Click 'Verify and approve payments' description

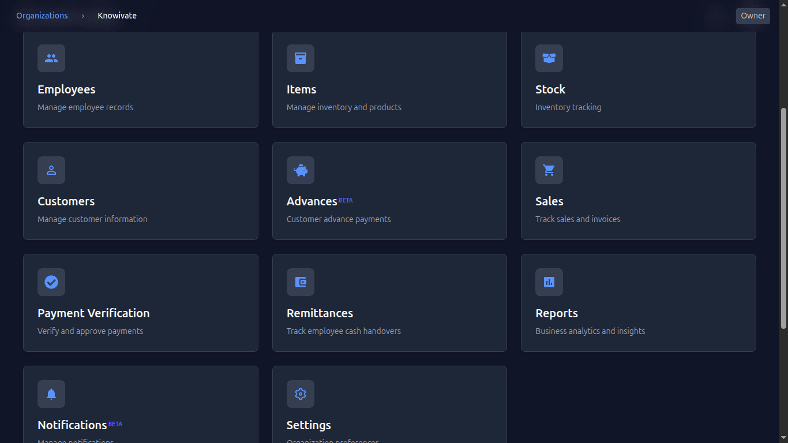point(91,331)
